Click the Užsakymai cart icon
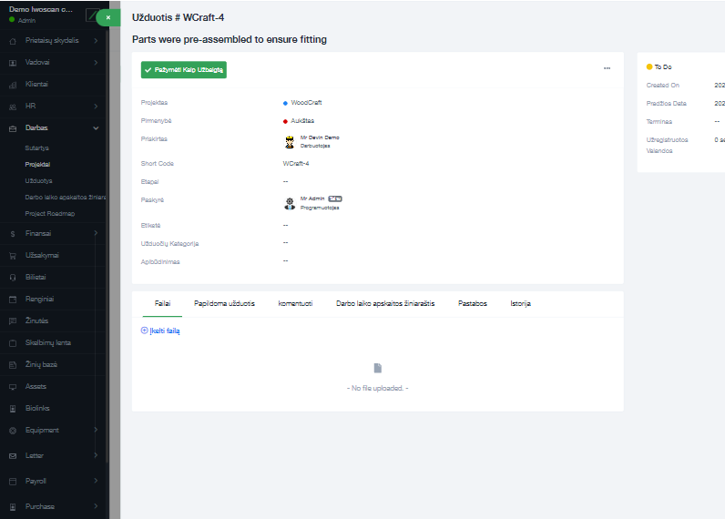725x519 pixels. pyautogui.click(x=13, y=256)
